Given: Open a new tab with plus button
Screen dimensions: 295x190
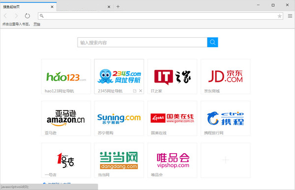Looking at the screenshot, I should pyautogui.click(x=118, y=6).
